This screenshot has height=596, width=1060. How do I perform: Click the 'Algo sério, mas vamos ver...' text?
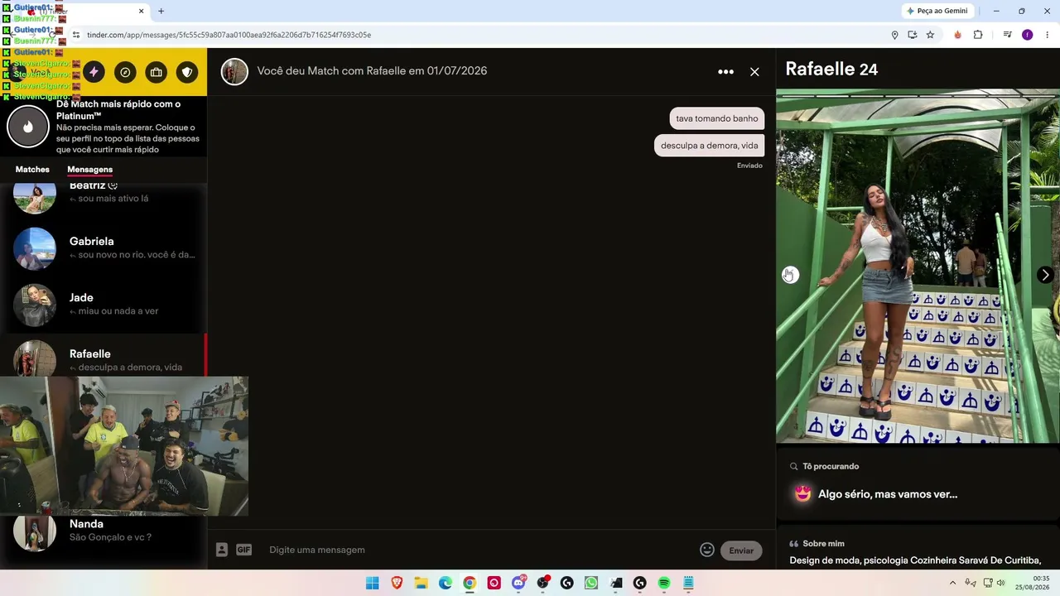[888, 494]
